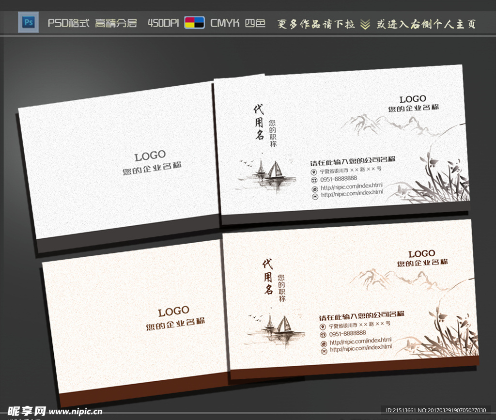Screen dimensions: 496x420
Task: Click the email icon on the grey card
Action: 315,196
